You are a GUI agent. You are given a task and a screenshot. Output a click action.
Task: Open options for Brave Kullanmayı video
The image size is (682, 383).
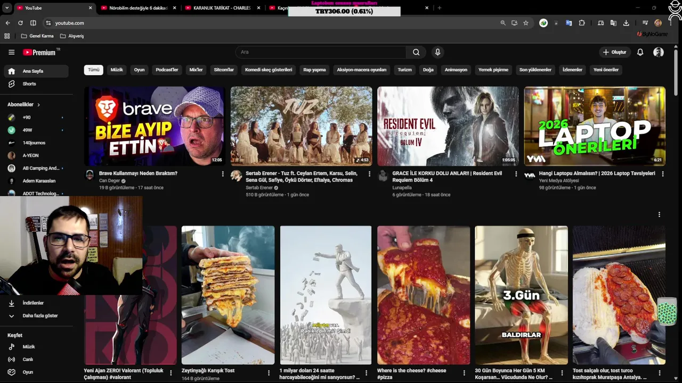click(223, 174)
